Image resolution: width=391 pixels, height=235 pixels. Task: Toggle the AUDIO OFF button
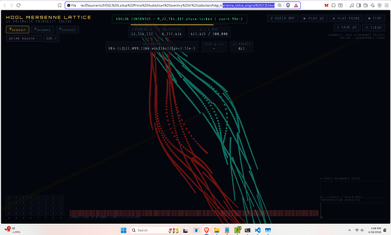click(x=282, y=18)
